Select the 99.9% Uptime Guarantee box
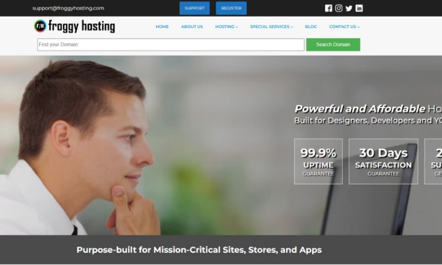 318,161
